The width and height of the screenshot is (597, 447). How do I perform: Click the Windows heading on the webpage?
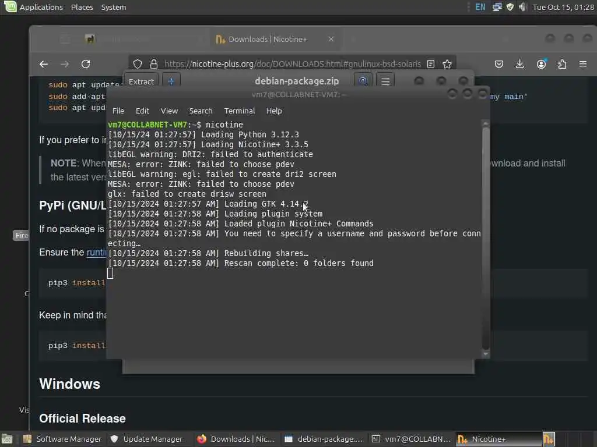[70, 384]
